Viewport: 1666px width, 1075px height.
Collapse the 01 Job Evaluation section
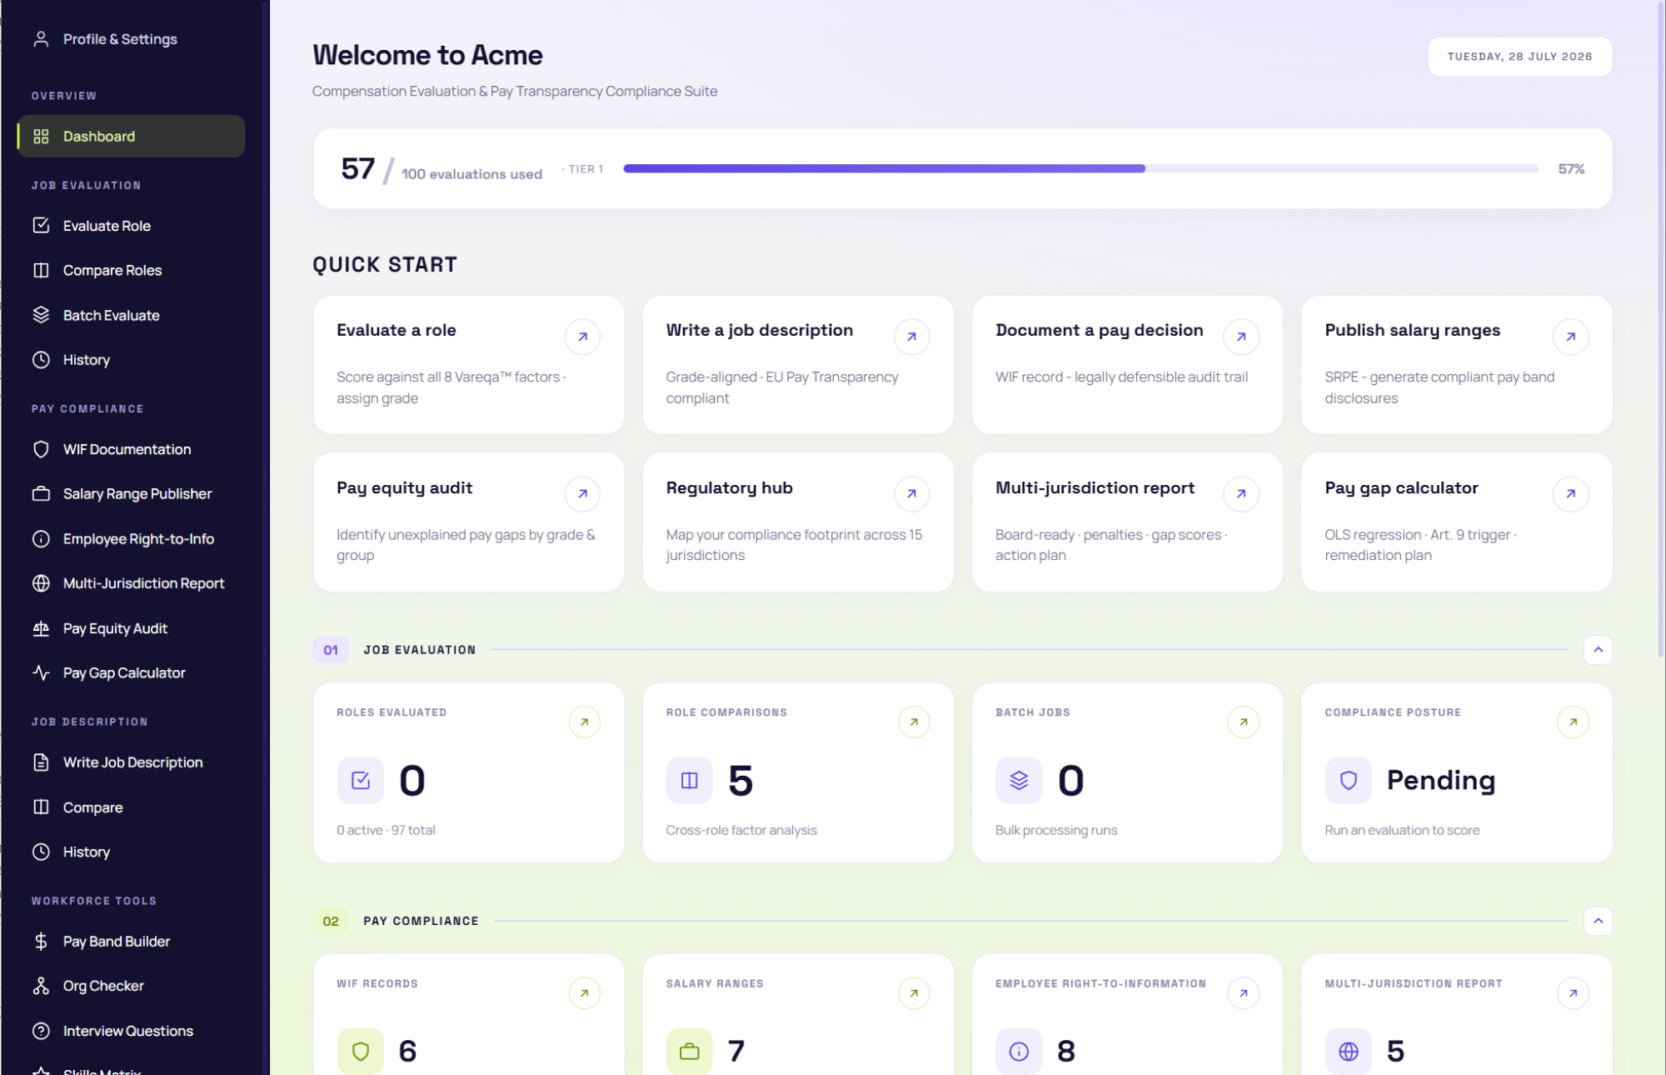coord(1598,650)
